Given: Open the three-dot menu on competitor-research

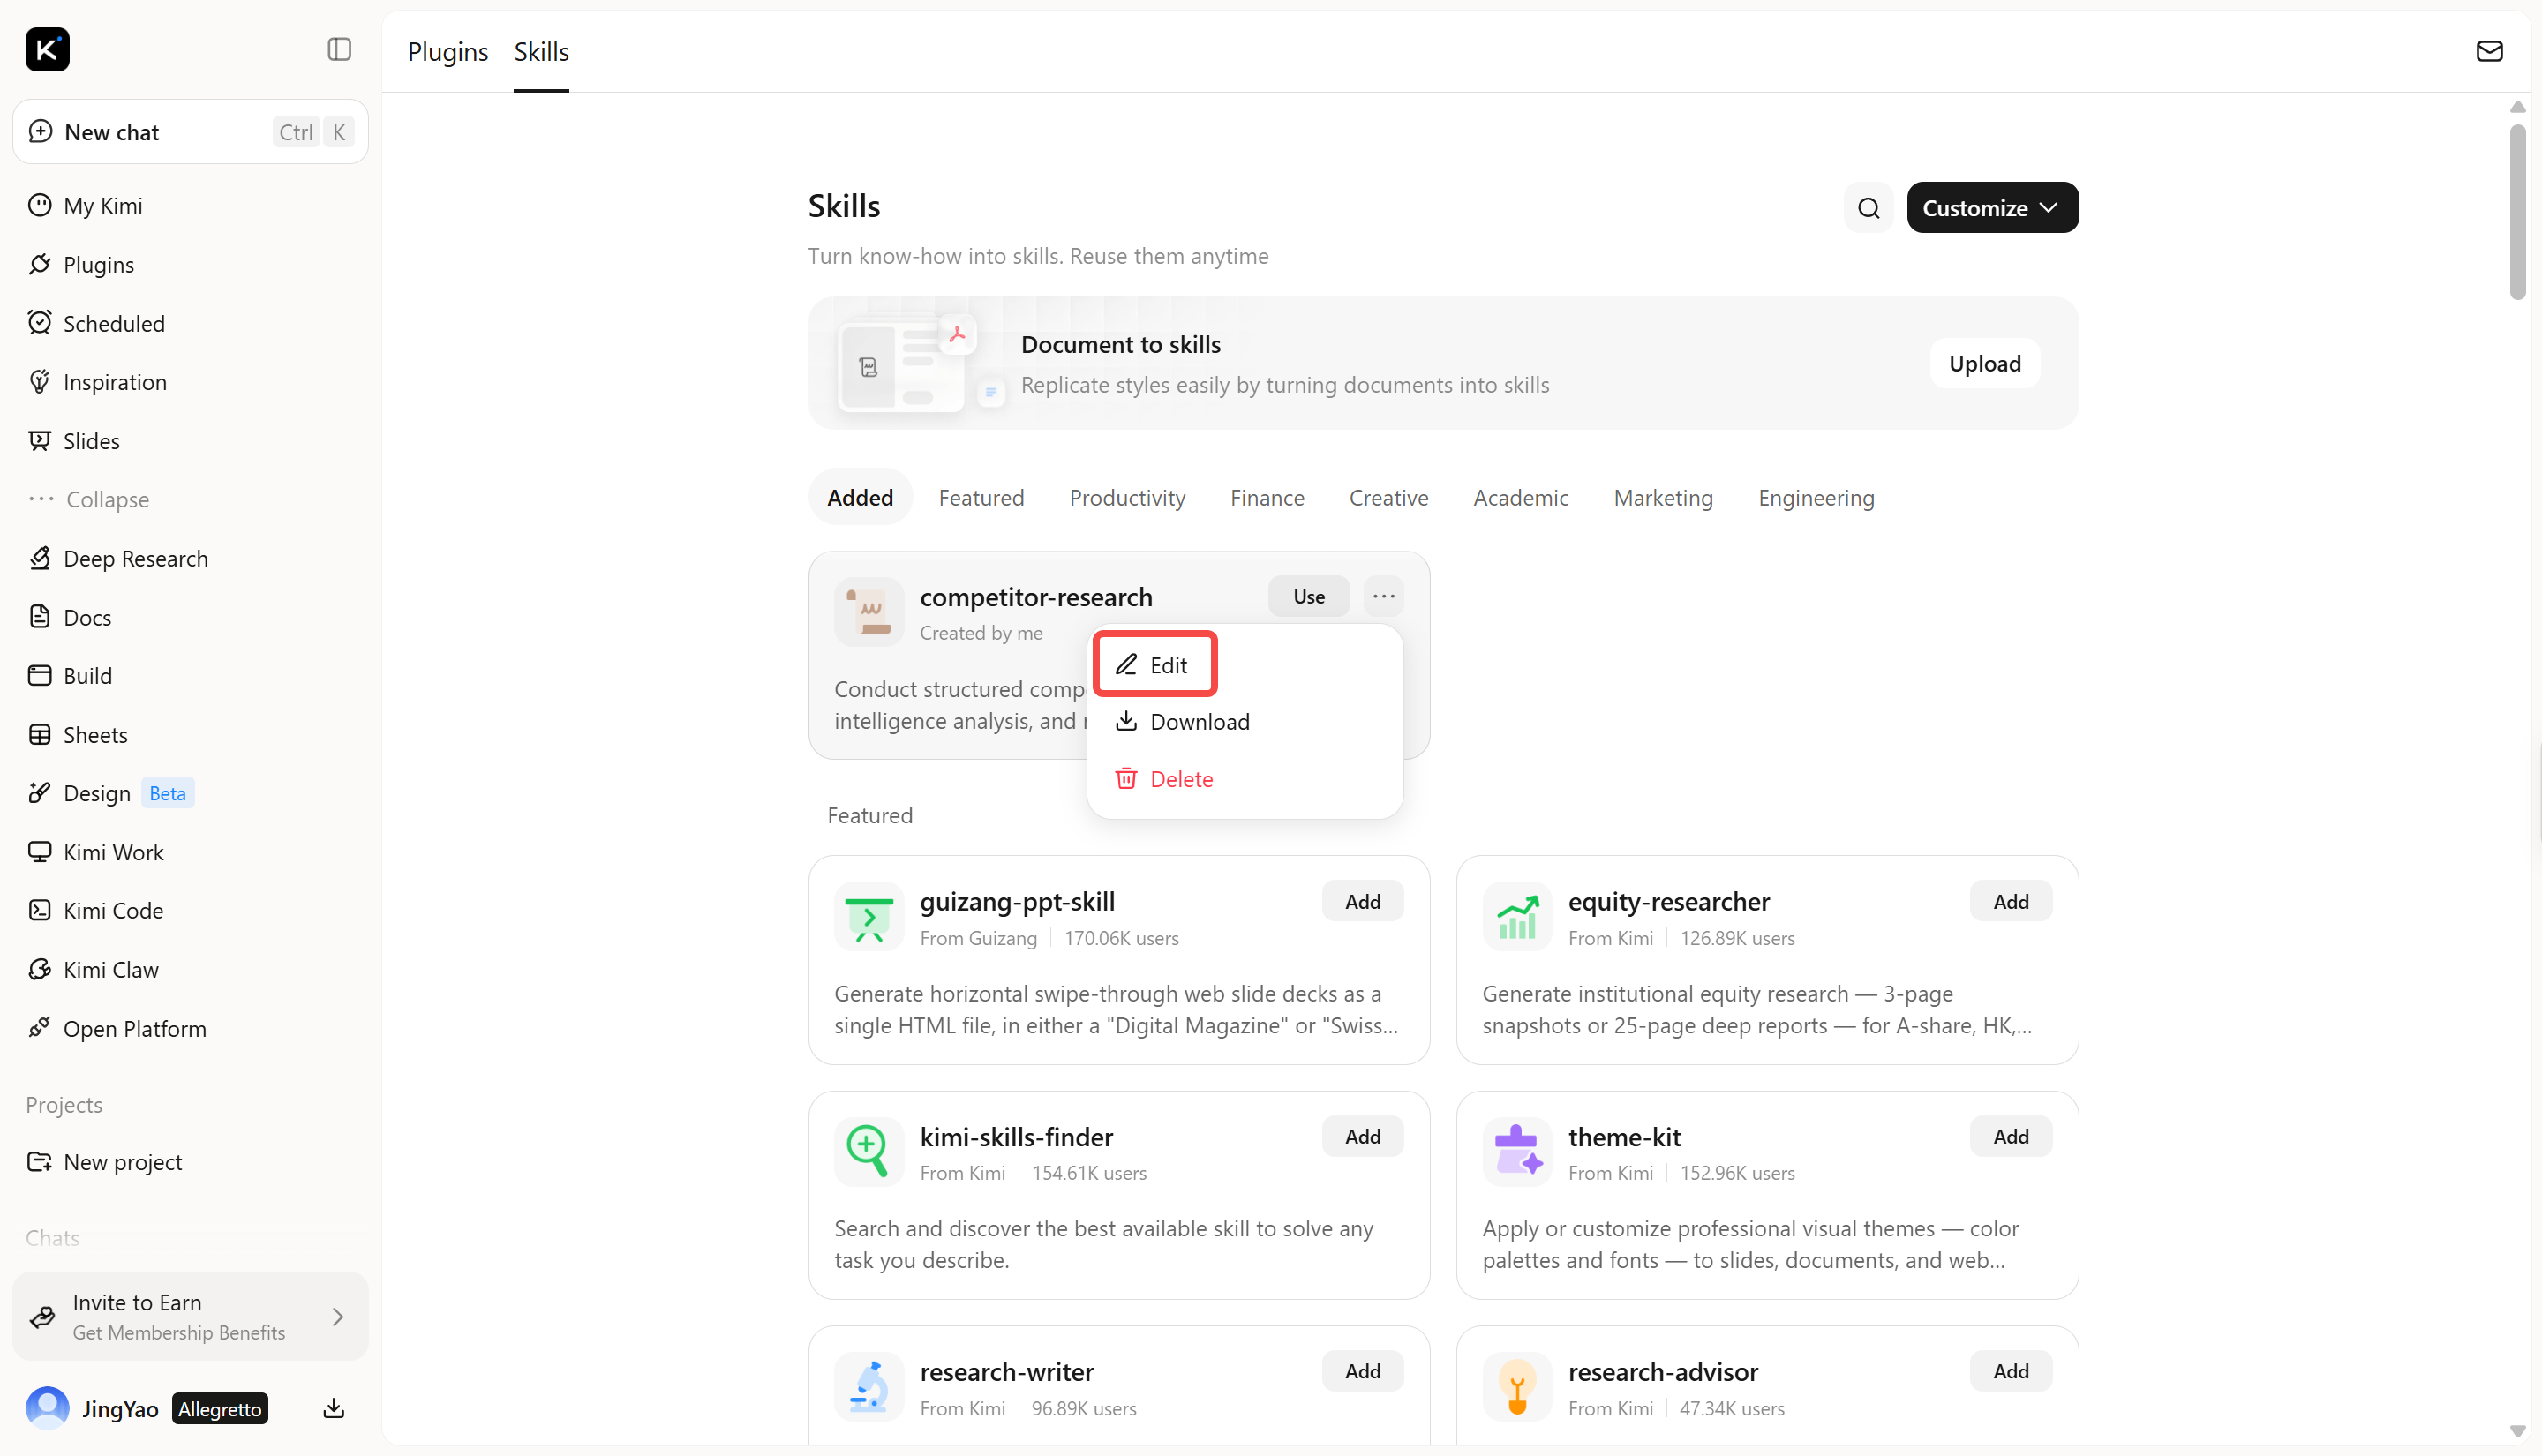Looking at the screenshot, I should coord(1383,596).
